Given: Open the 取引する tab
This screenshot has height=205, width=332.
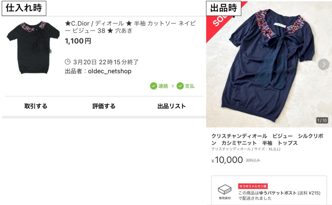Looking at the screenshot, I should [x=36, y=106].
